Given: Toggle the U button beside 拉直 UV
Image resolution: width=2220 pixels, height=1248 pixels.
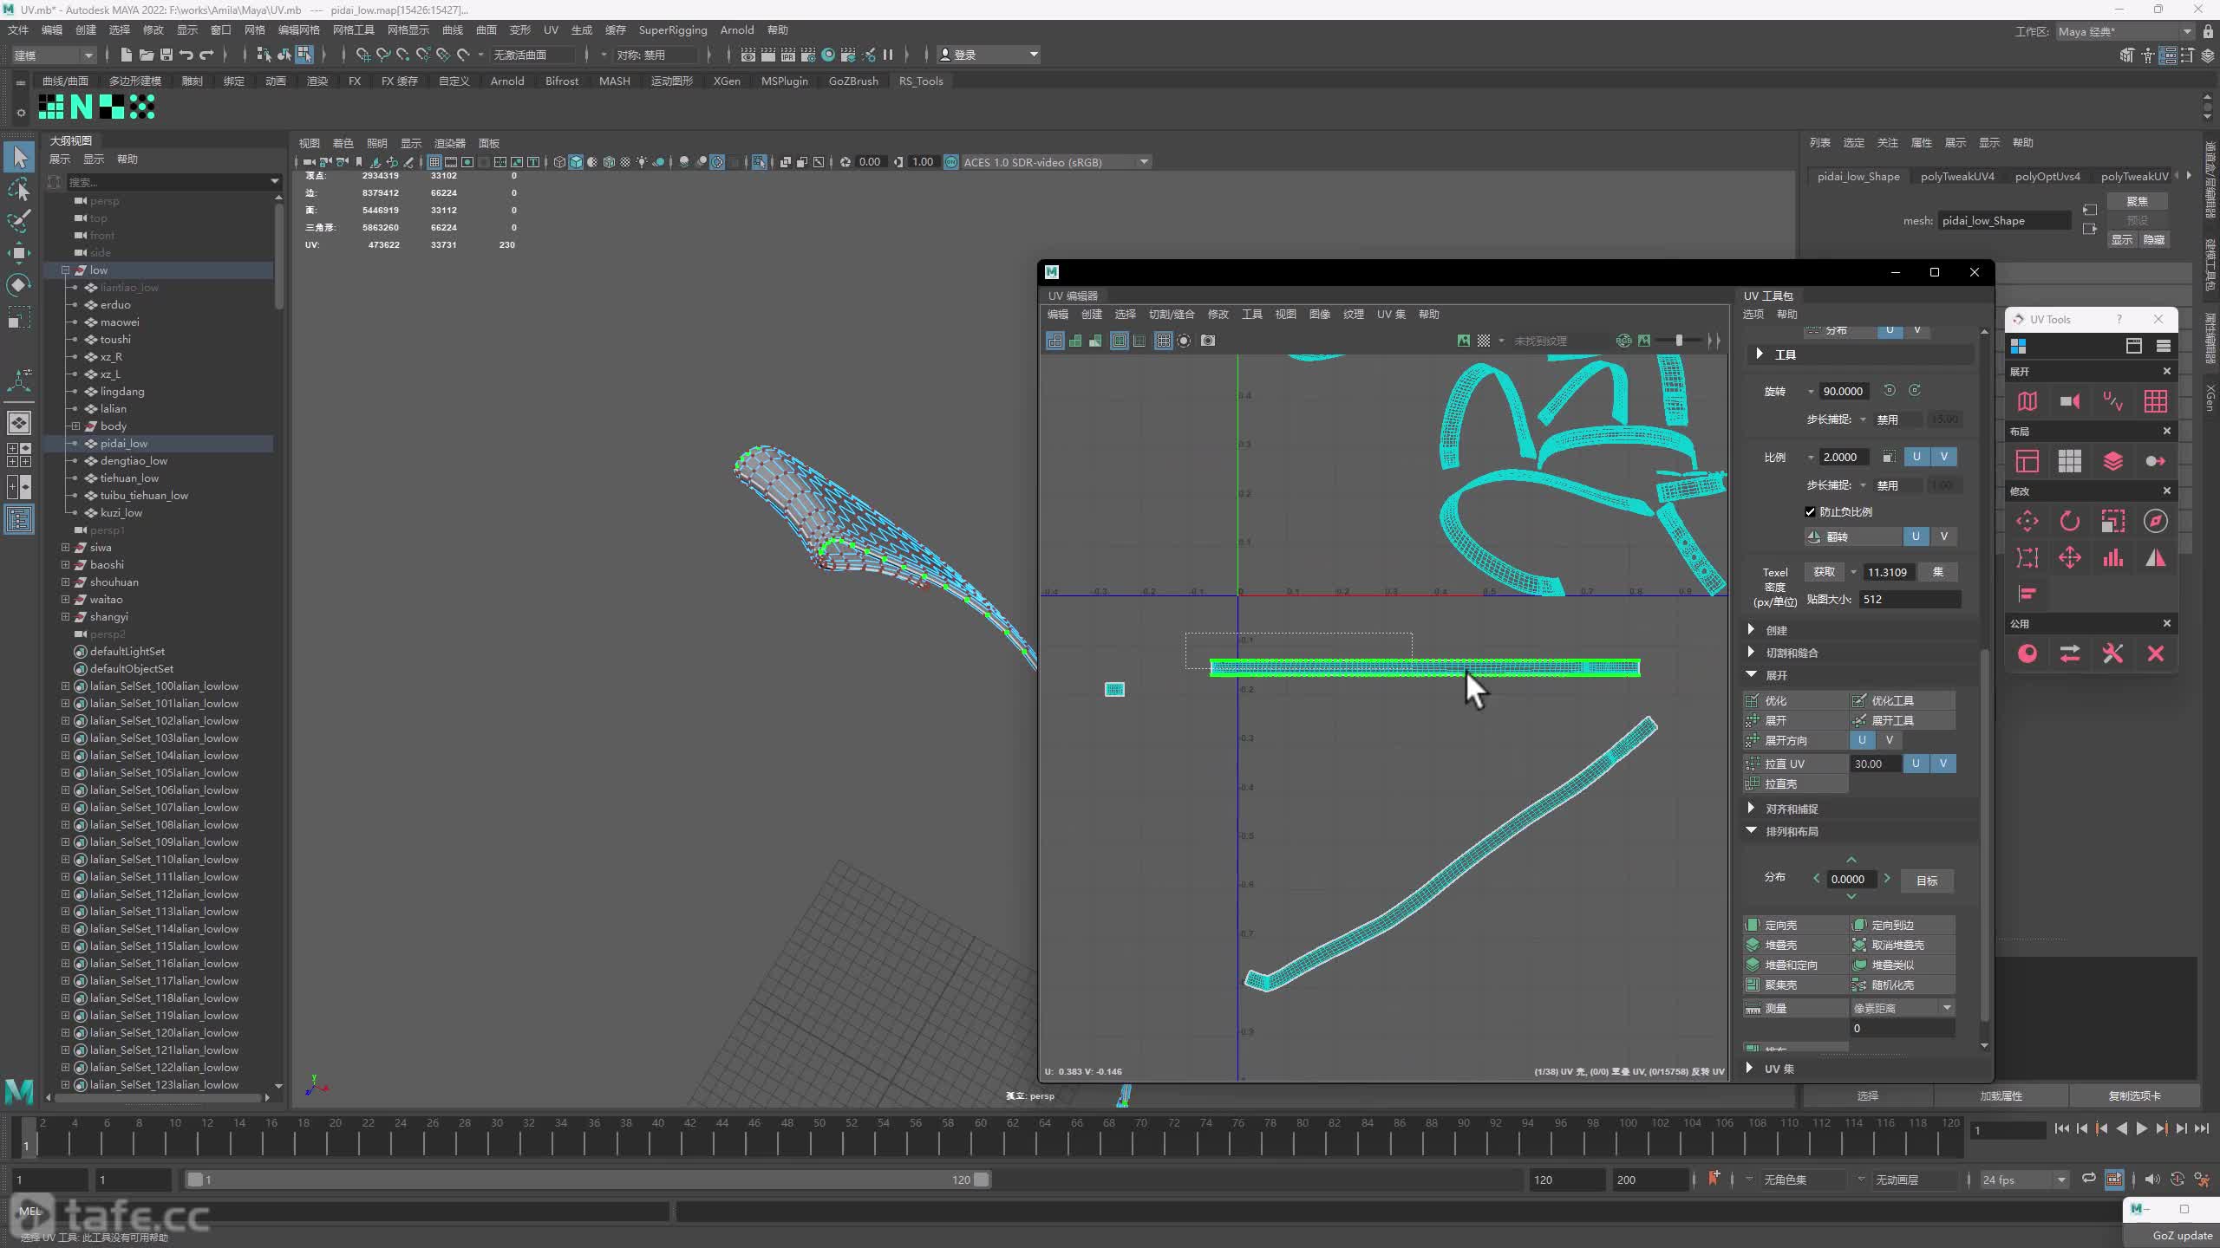Looking at the screenshot, I should click(x=1916, y=764).
